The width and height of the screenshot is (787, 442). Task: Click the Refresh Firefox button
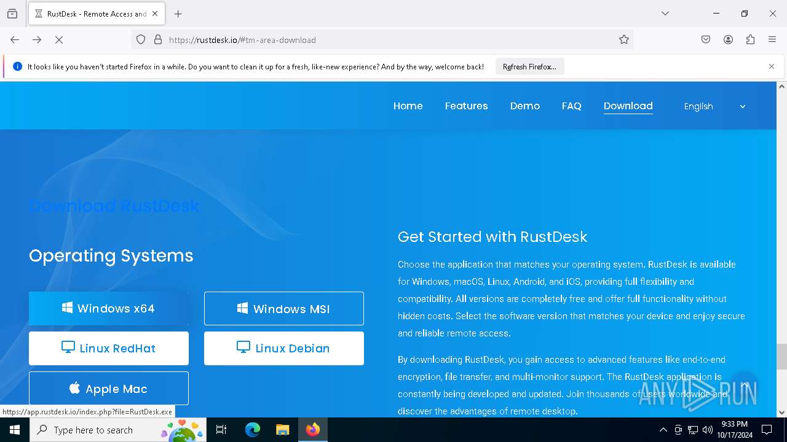coord(529,66)
